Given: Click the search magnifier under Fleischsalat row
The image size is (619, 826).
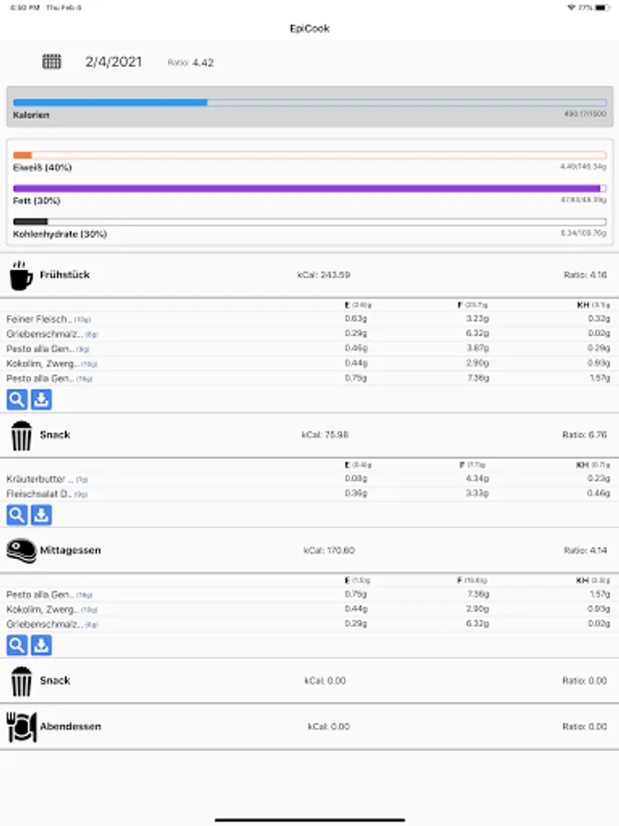Looking at the screenshot, I should tap(17, 515).
